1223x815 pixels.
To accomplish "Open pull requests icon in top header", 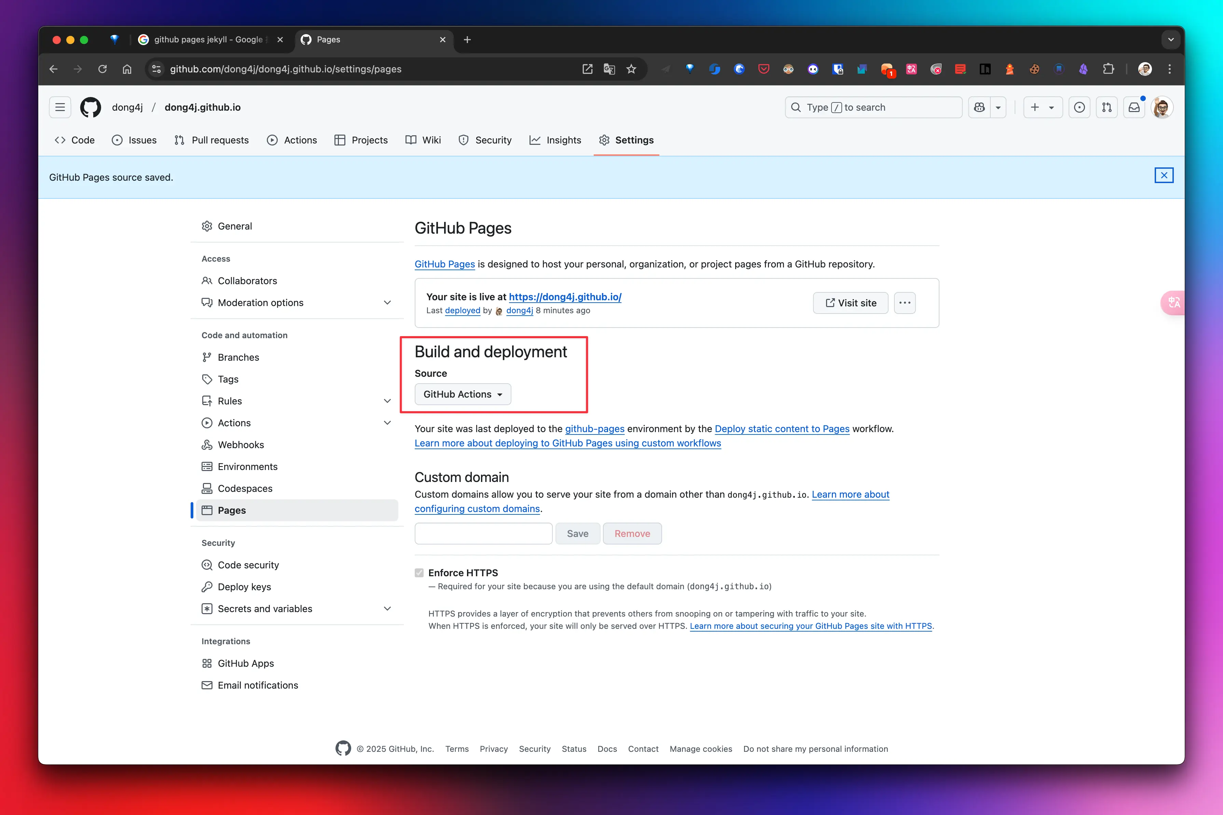I will point(1107,107).
